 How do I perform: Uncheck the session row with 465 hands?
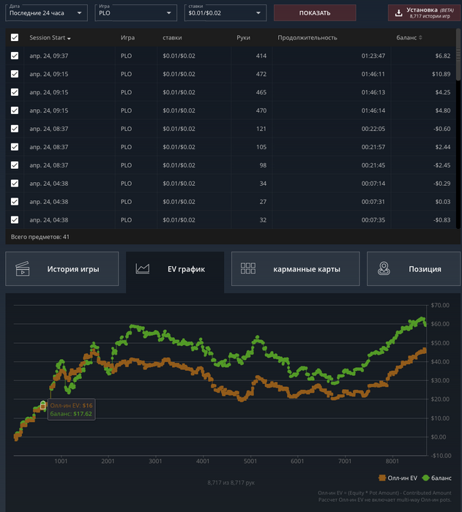tap(15, 92)
